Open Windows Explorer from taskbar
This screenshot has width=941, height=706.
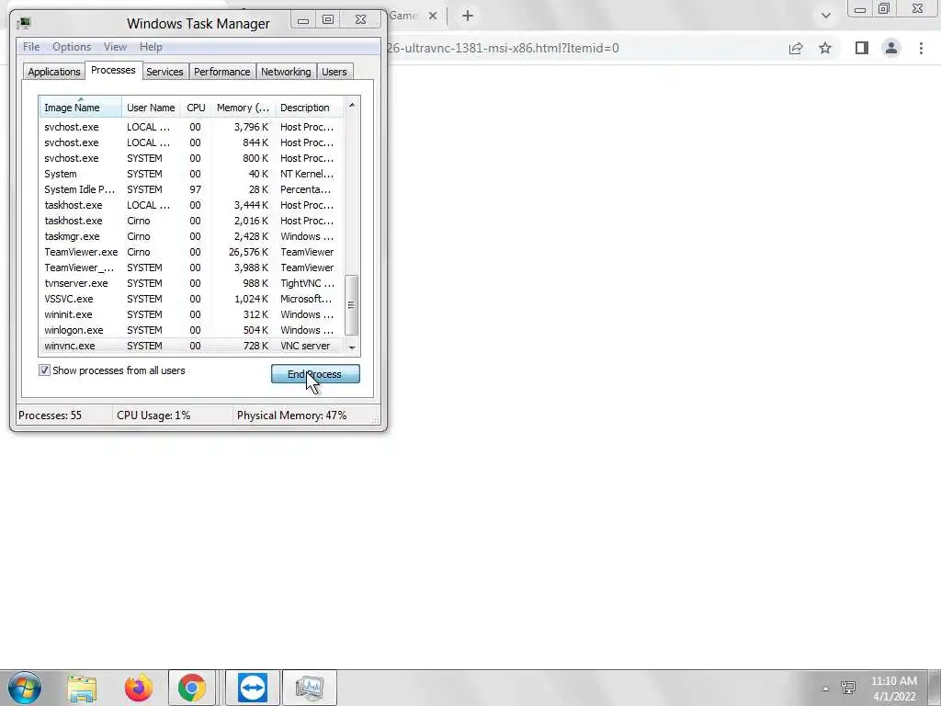pyautogui.click(x=82, y=688)
